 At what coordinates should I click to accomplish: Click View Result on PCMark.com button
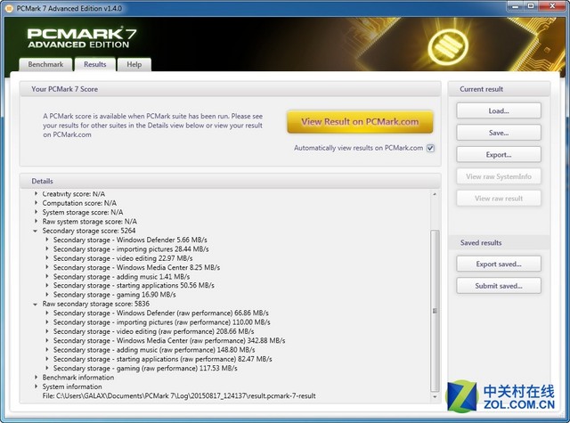click(x=360, y=122)
